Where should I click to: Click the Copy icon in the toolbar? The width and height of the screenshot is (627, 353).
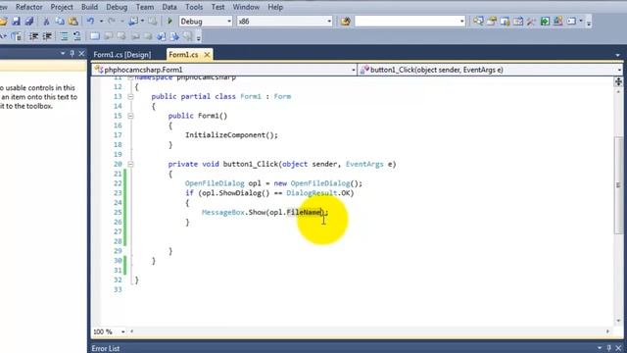[60, 22]
